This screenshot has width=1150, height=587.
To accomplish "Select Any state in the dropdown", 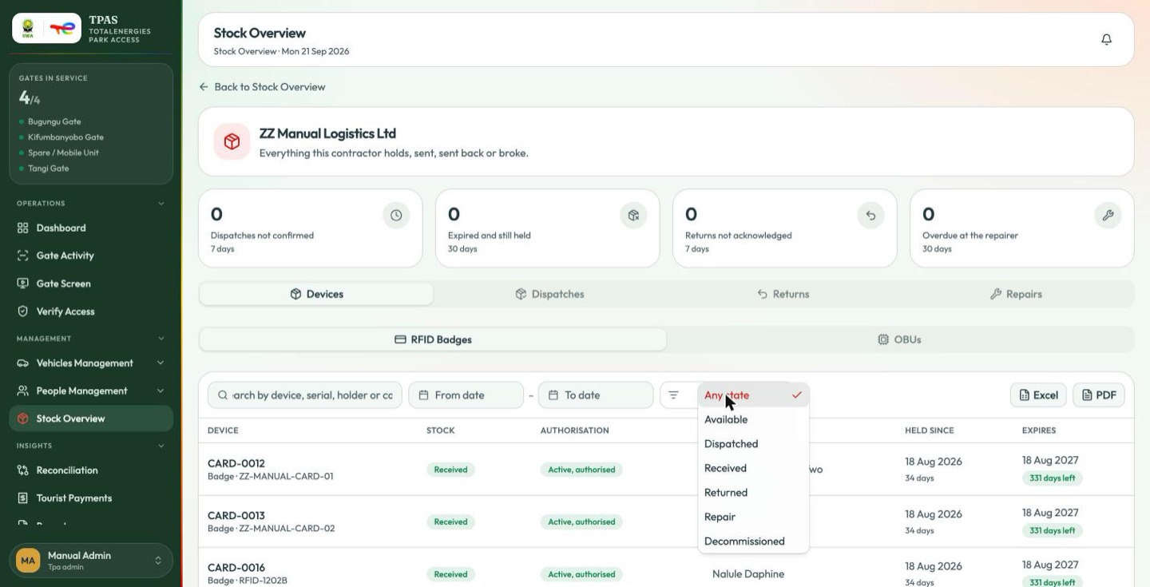I will pos(753,395).
